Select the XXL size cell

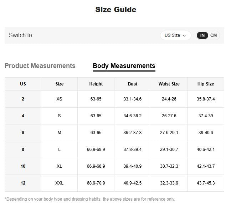pyautogui.click(x=59, y=183)
